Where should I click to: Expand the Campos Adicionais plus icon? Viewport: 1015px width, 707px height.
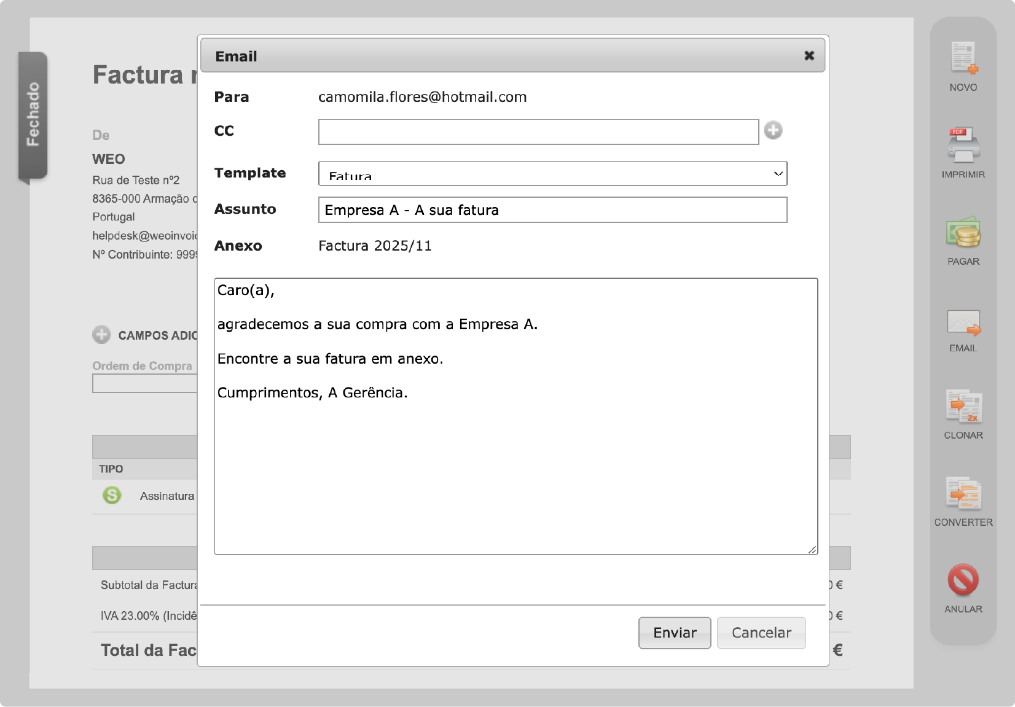click(x=101, y=335)
